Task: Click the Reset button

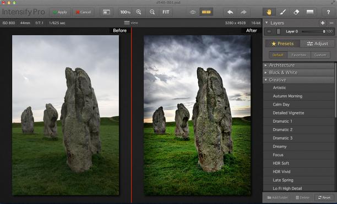Action: 324,197
